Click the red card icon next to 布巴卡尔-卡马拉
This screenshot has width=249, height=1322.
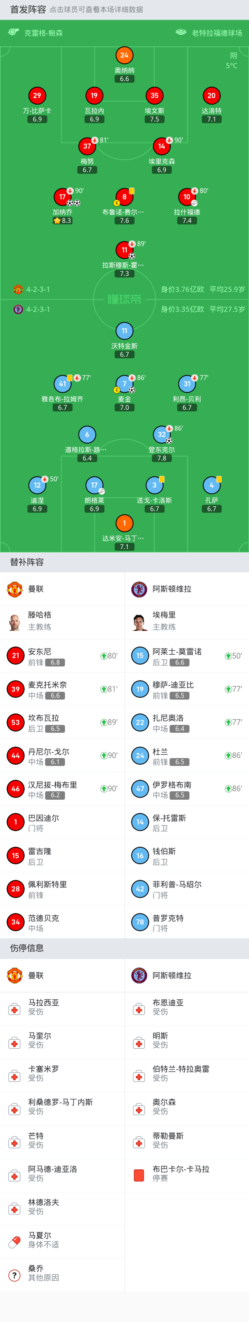(139, 1175)
